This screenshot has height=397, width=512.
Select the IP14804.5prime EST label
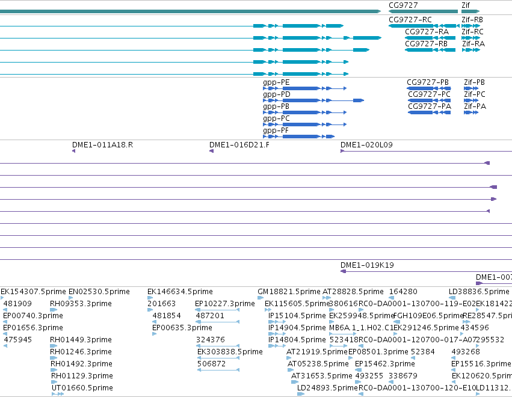(x=297, y=340)
